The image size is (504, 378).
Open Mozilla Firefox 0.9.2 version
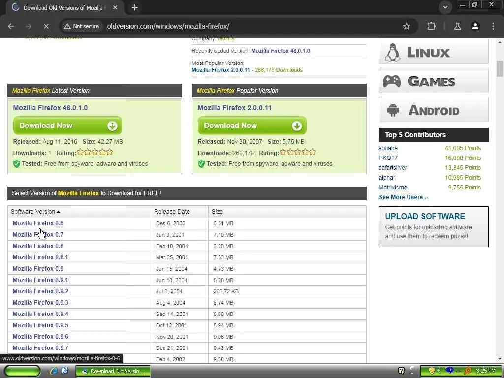pyautogui.click(x=40, y=291)
